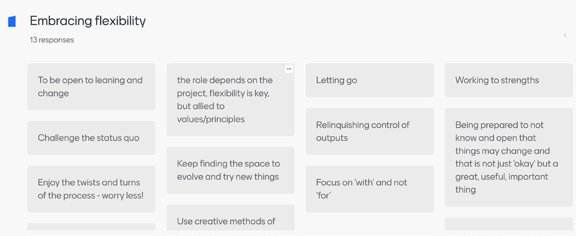Click the 'Working to strengths' response card

click(509, 80)
